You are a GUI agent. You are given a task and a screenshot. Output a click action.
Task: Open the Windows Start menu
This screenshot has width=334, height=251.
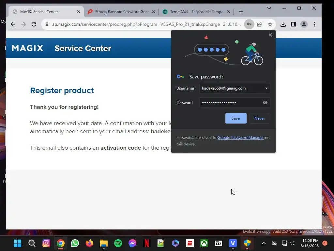[x=18, y=243]
